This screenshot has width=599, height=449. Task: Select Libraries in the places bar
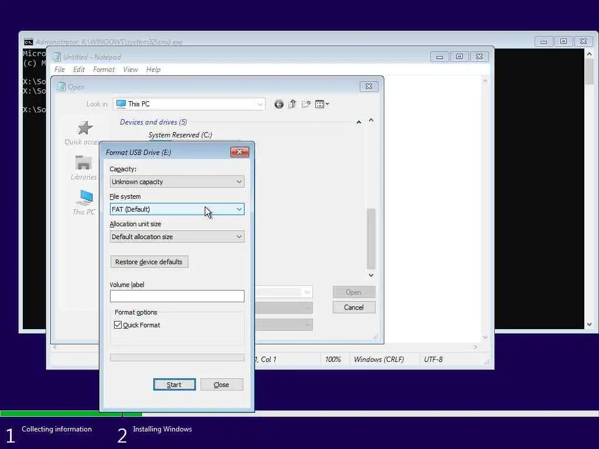coord(84,168)
